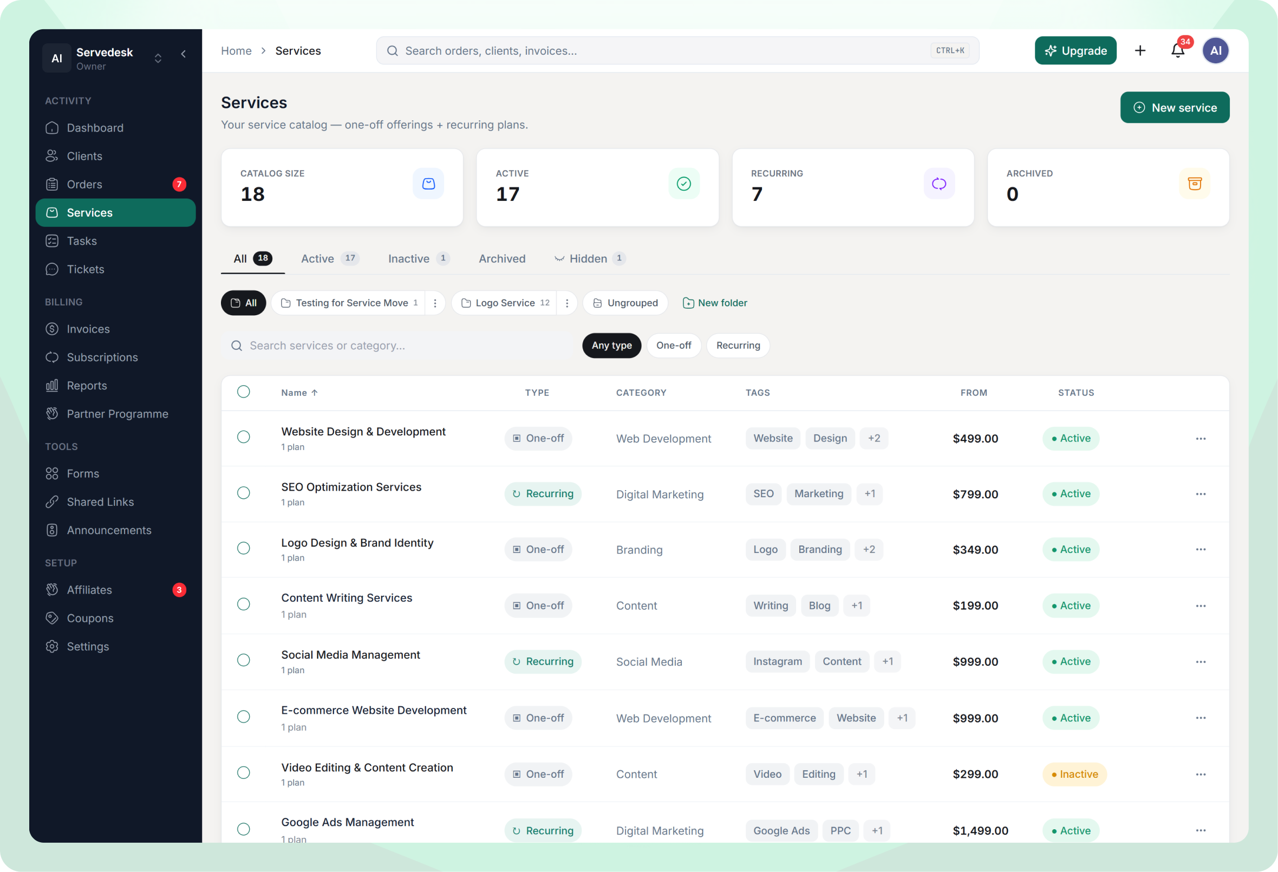Open Reports under Billing
Screen dimensions: 1278x872
115,386
